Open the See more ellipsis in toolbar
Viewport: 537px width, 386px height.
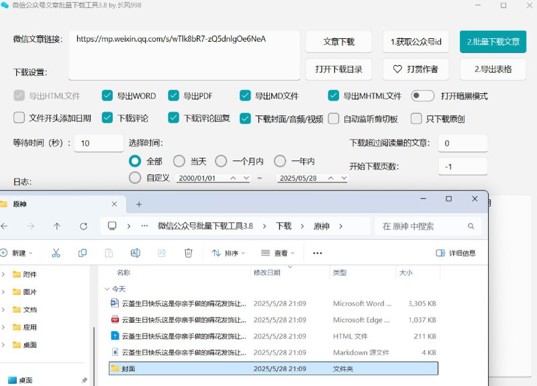tap(318, 253)
